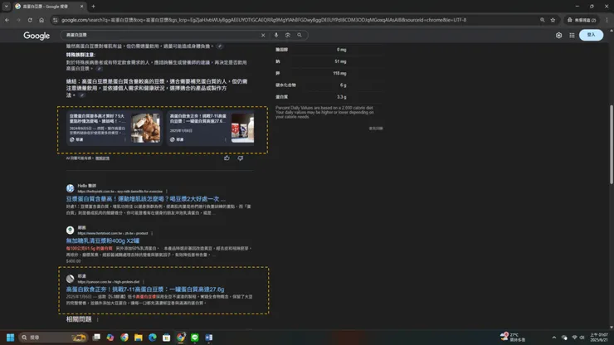Open File Explorer from the taskbar
Viewport: 614px width, 345px height.
tap(139, 338)
